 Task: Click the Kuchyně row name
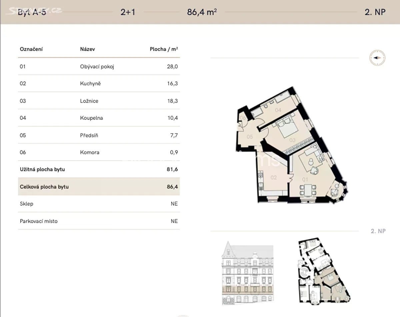pos(90,83)
